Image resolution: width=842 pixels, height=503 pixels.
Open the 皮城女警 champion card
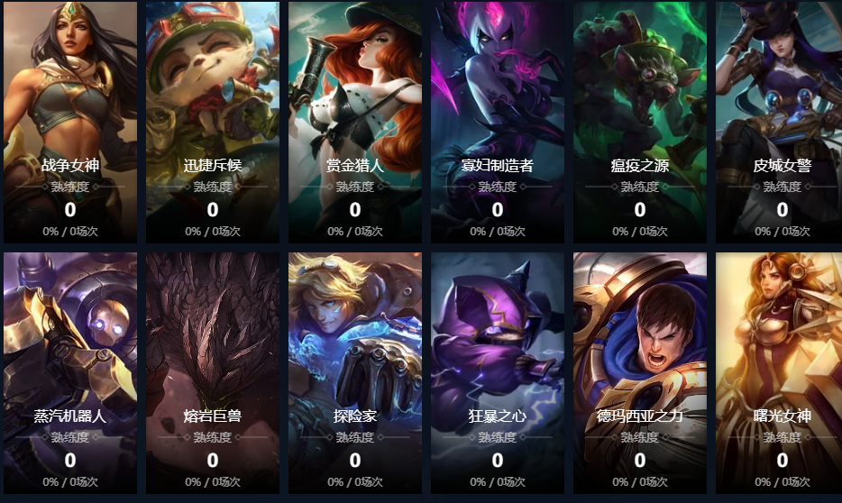pos(779,122)
